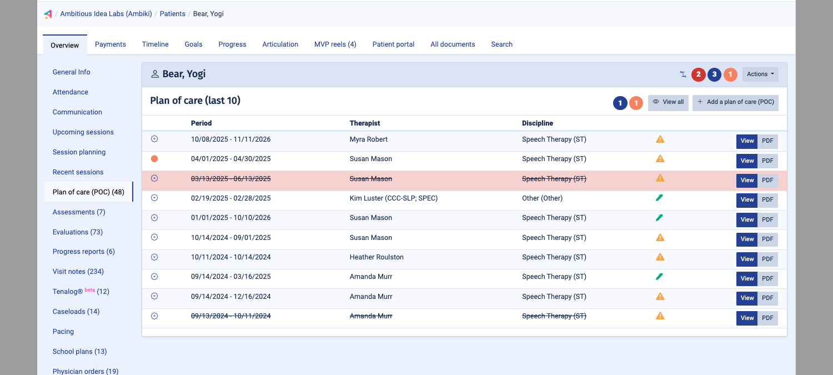Open the MVP reels (4) tab
The width and height of the screenshot is (833, 375).
click(x=335, y=44)
